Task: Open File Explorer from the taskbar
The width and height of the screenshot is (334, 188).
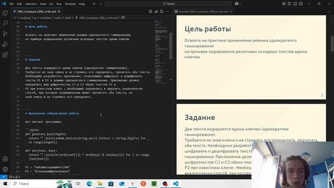Action: [x=100, y=183]
